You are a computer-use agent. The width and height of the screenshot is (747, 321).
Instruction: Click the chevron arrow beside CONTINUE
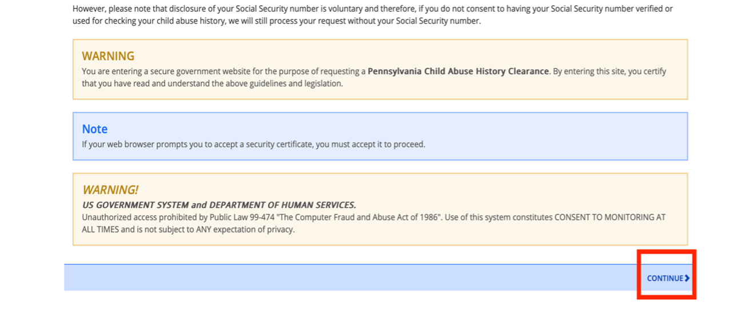tap(687, 278)
